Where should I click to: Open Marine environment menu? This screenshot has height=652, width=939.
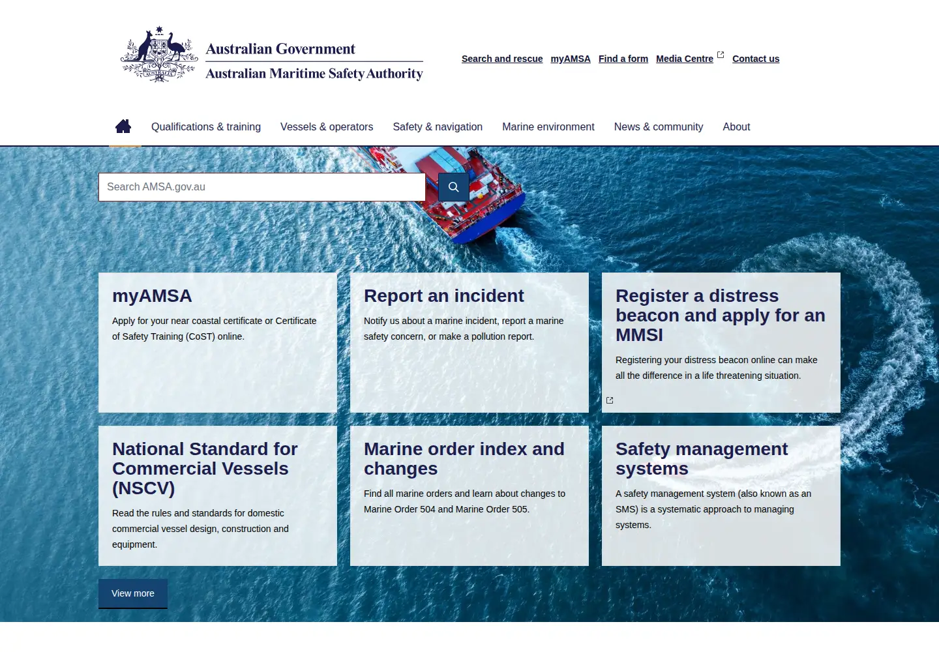point(548,127)
